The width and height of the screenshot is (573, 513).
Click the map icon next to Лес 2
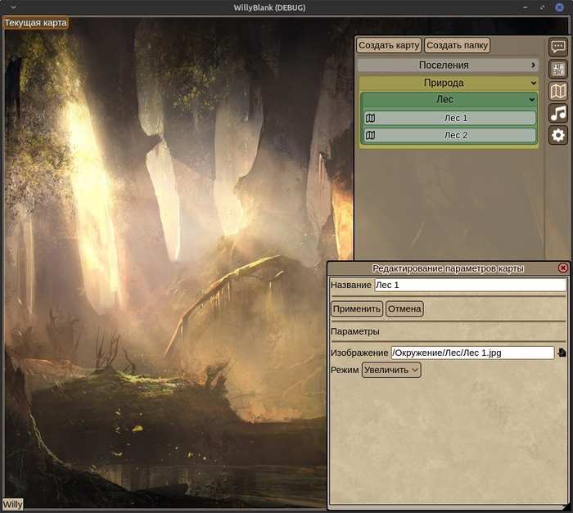click(x=370, y=135)
